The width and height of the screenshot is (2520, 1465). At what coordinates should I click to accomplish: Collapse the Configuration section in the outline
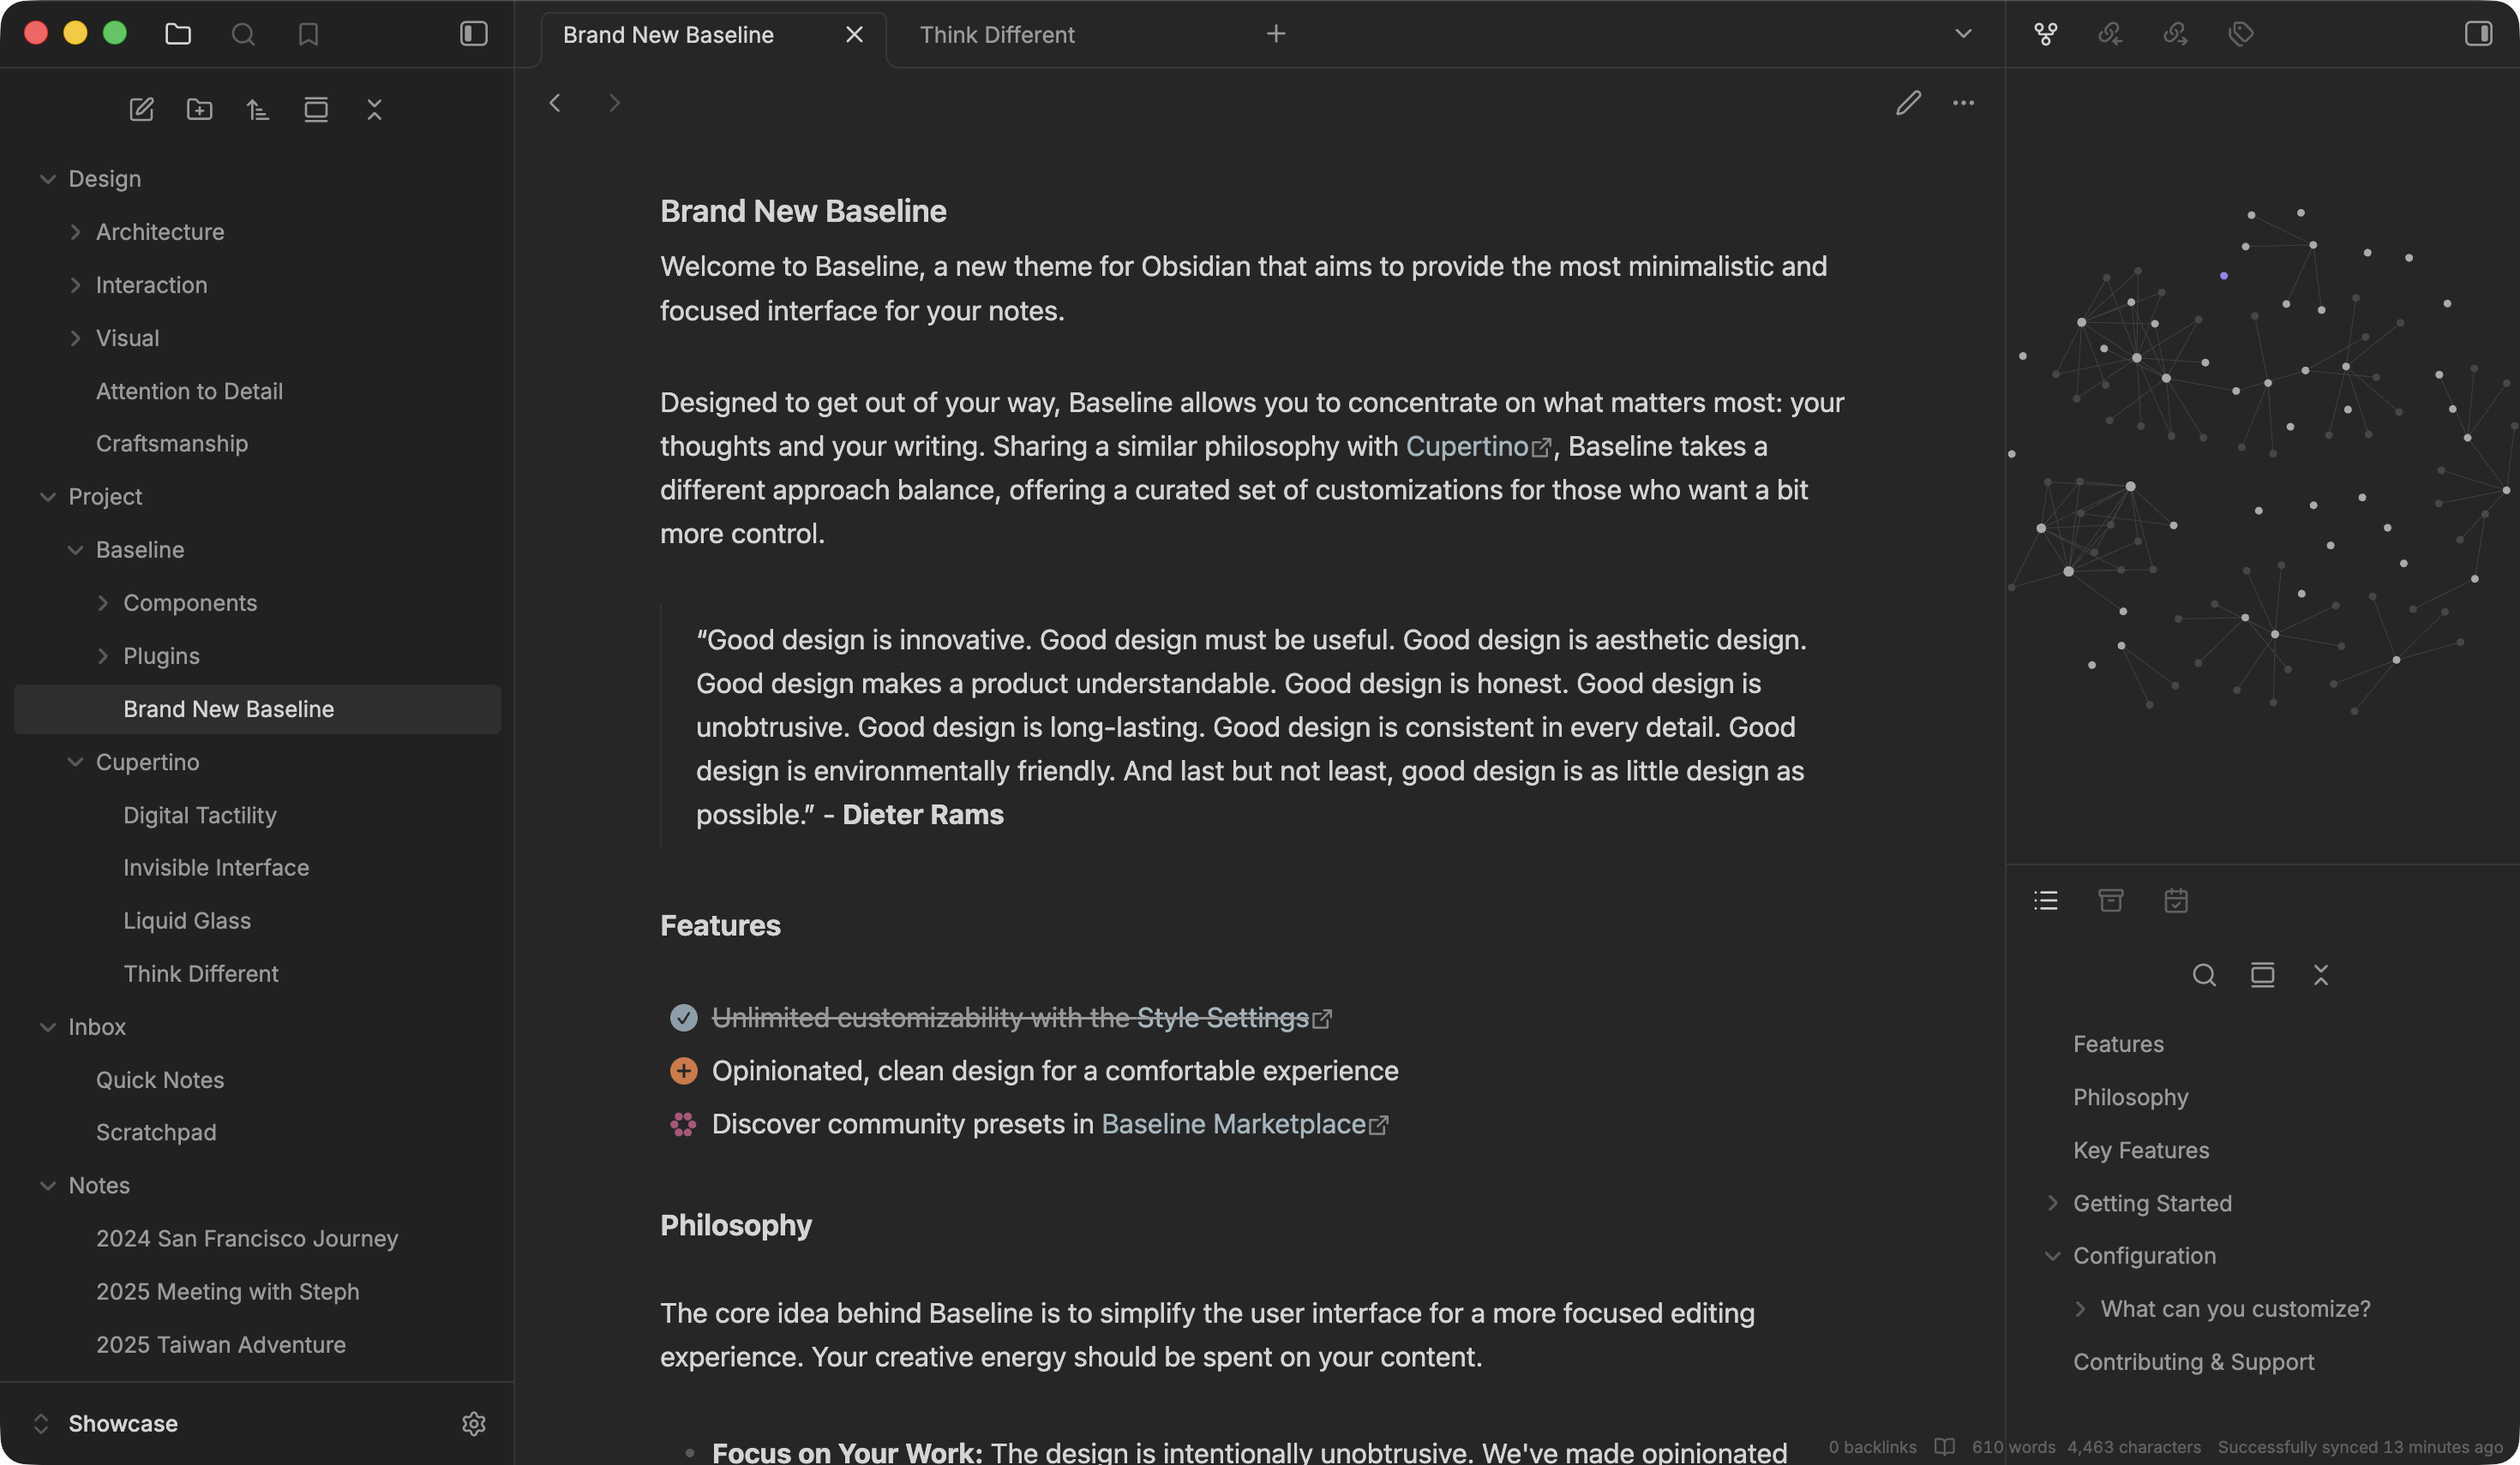[x=2054, y=1256]
